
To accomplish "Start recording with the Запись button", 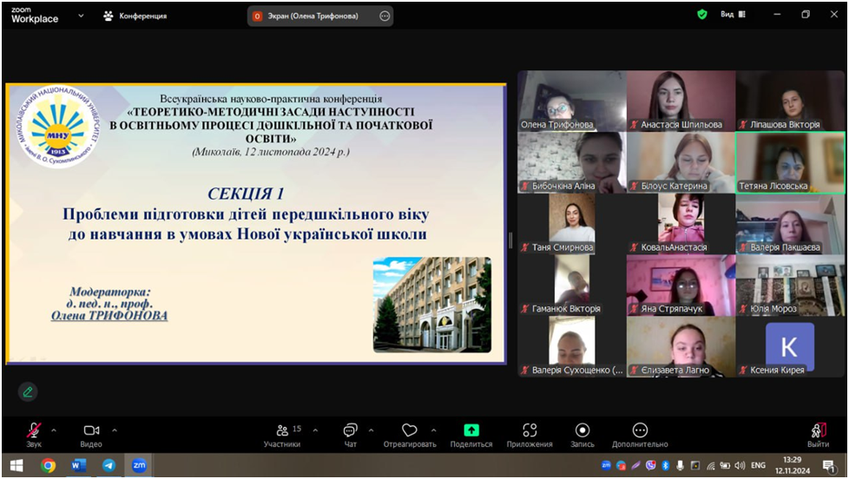I will tap(582, 431).
